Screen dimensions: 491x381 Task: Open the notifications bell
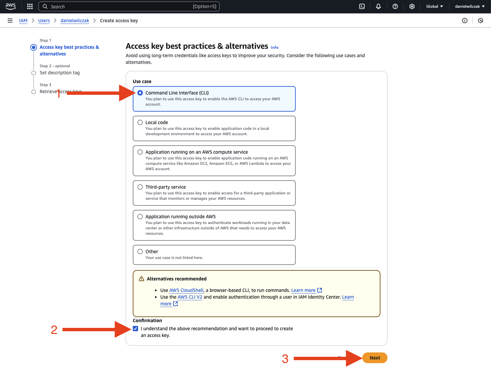(378, 6)
